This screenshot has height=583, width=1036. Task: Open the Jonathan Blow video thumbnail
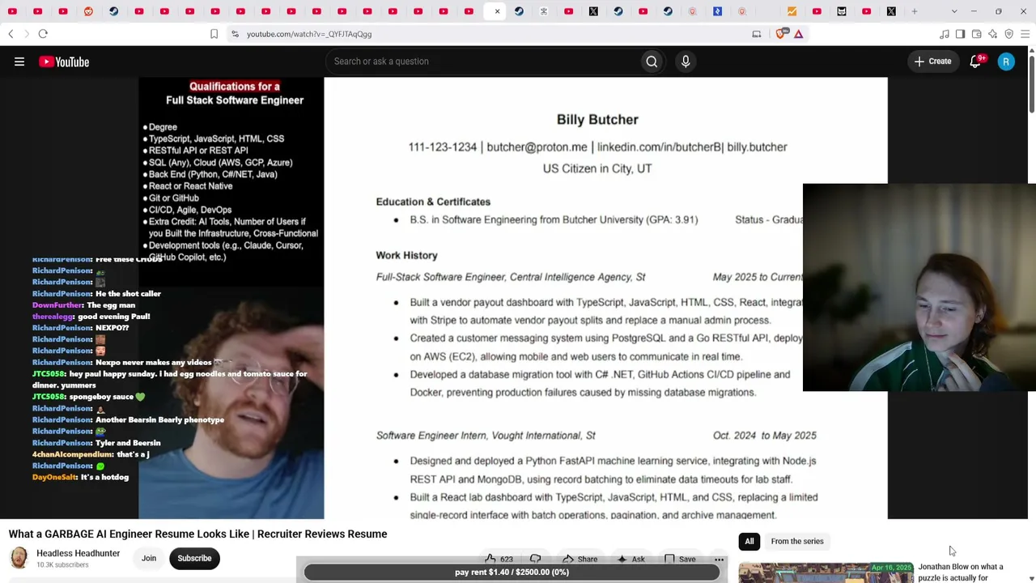(826, 572)
